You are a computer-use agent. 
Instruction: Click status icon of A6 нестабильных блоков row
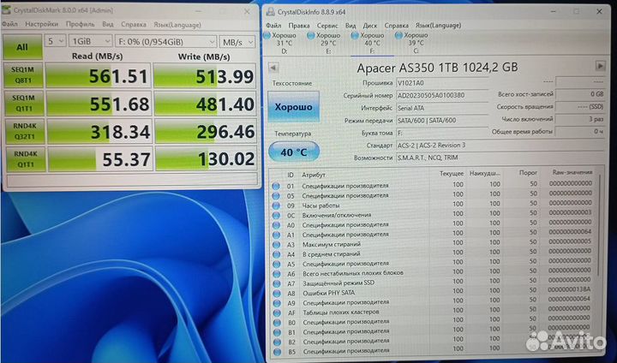pos(277,273)
